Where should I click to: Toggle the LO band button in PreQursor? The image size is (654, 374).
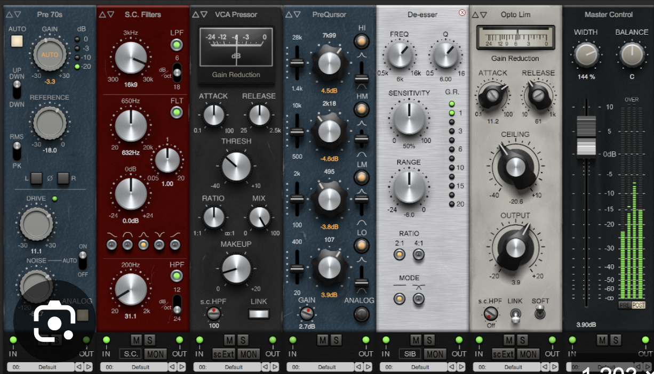[x=362, y=246]
